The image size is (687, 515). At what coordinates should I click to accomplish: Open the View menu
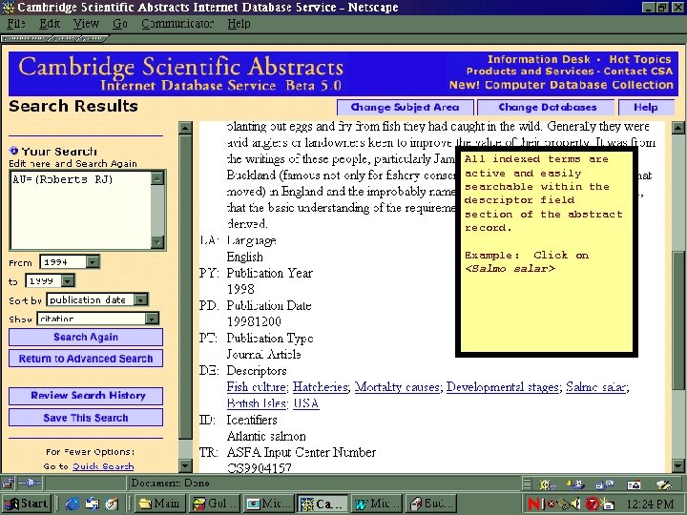click(x=86, y=24)
